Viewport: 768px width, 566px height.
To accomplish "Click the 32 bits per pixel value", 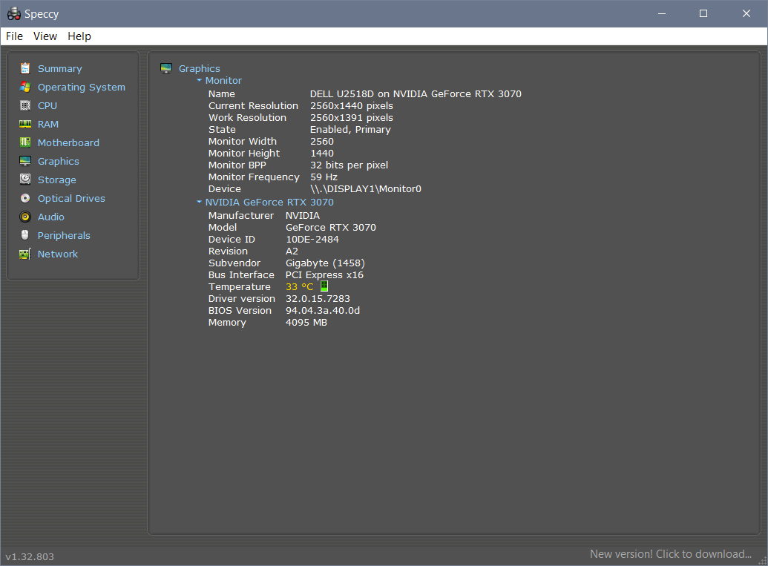I will pos(349,165).
